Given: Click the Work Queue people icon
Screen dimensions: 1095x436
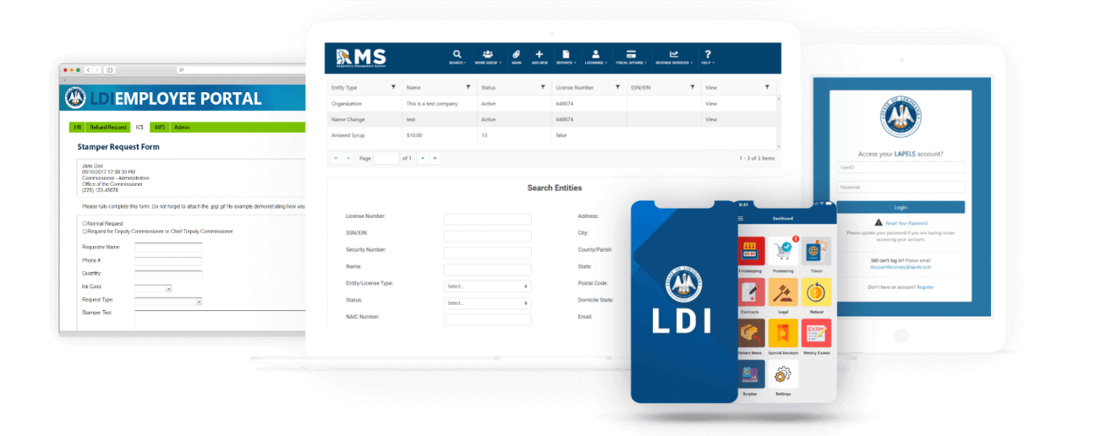Looking at the screenshot, I should [488, 55].
